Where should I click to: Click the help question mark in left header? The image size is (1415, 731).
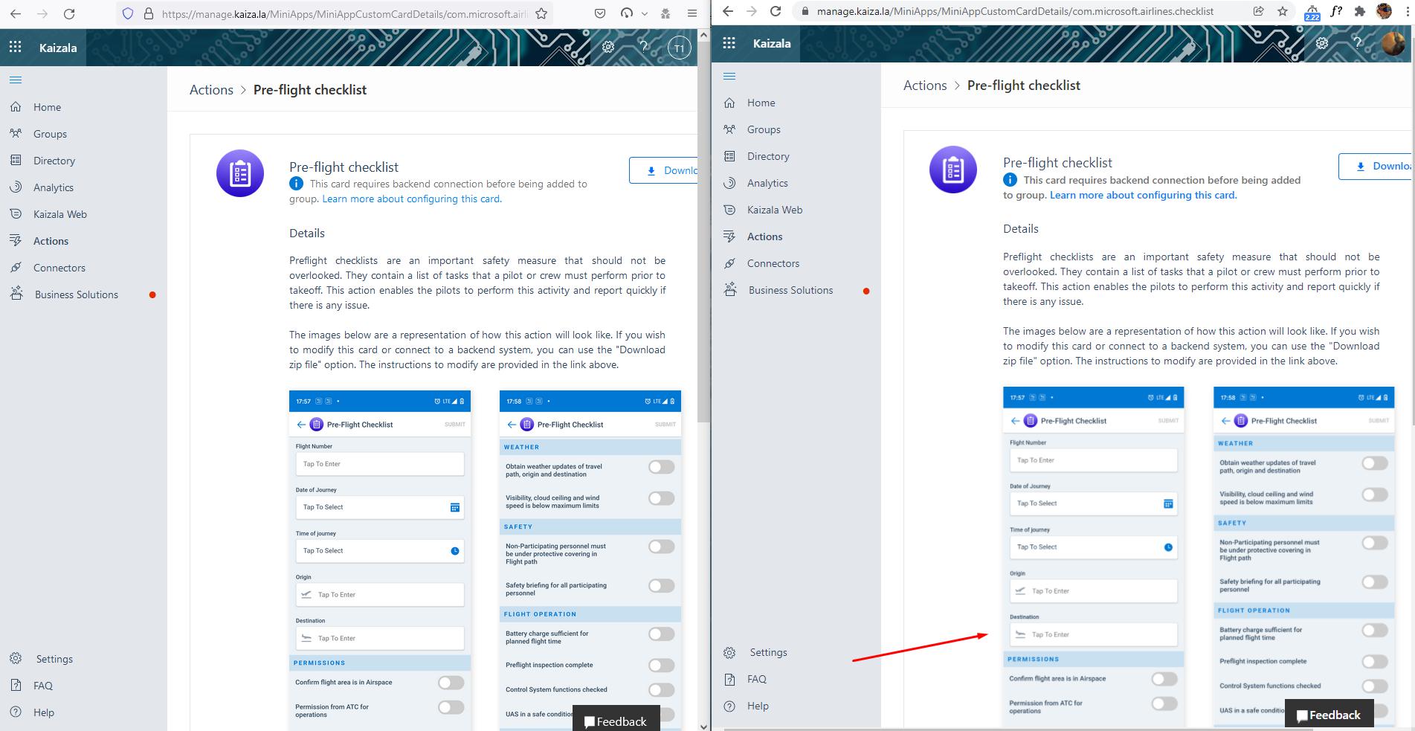(644, 48)
